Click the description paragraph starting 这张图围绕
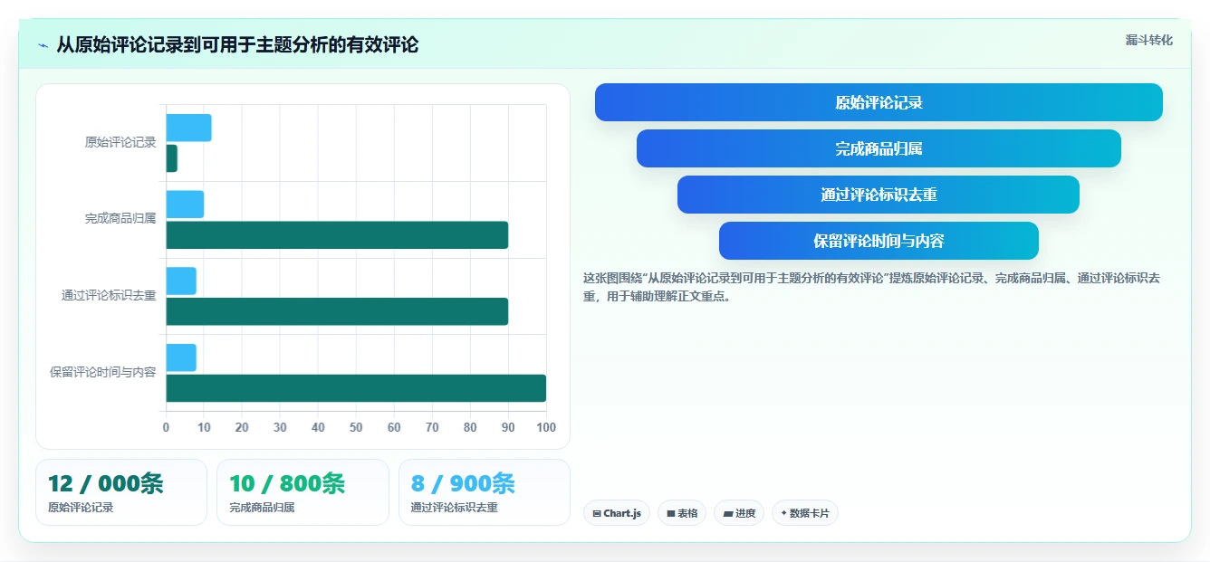1210x562 pixels. click(x=871, y=287)
